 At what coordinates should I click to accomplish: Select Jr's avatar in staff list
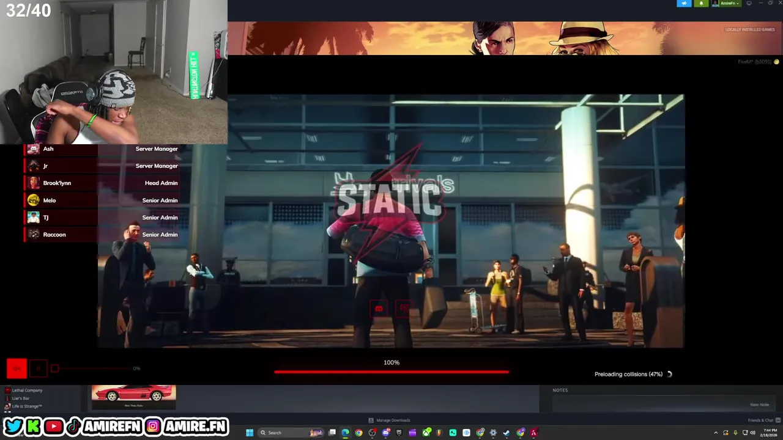click(33, 166)
